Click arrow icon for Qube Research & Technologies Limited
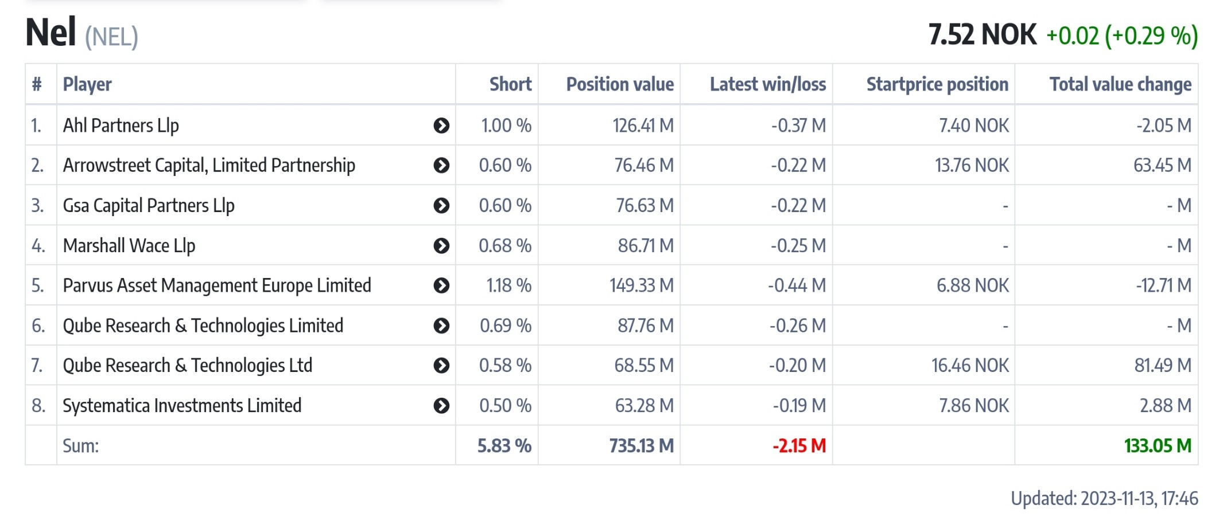This screenshot has width=1223, height=521. 441,326
